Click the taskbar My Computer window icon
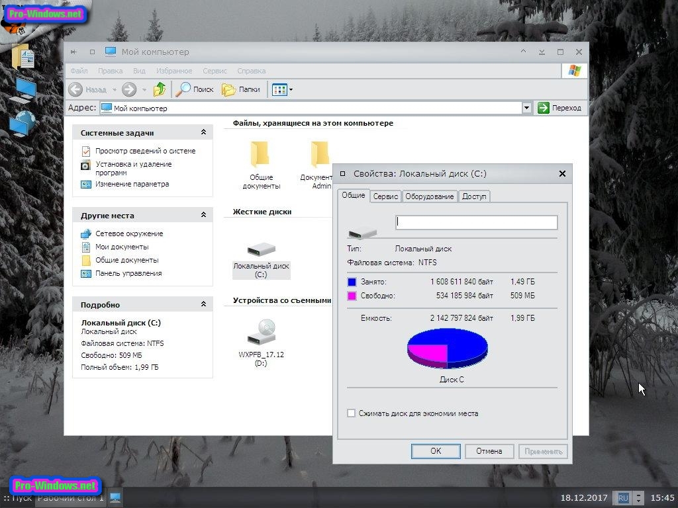The width and height of the screenshot is (678, 508). click(x=115, y=497)
